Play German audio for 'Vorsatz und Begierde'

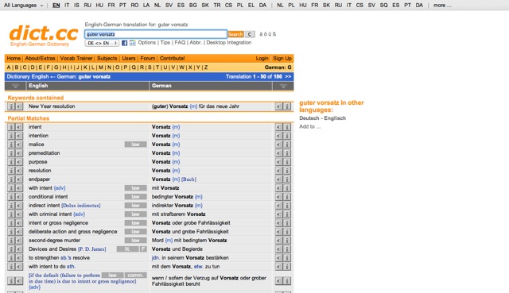tap(278, 249)
